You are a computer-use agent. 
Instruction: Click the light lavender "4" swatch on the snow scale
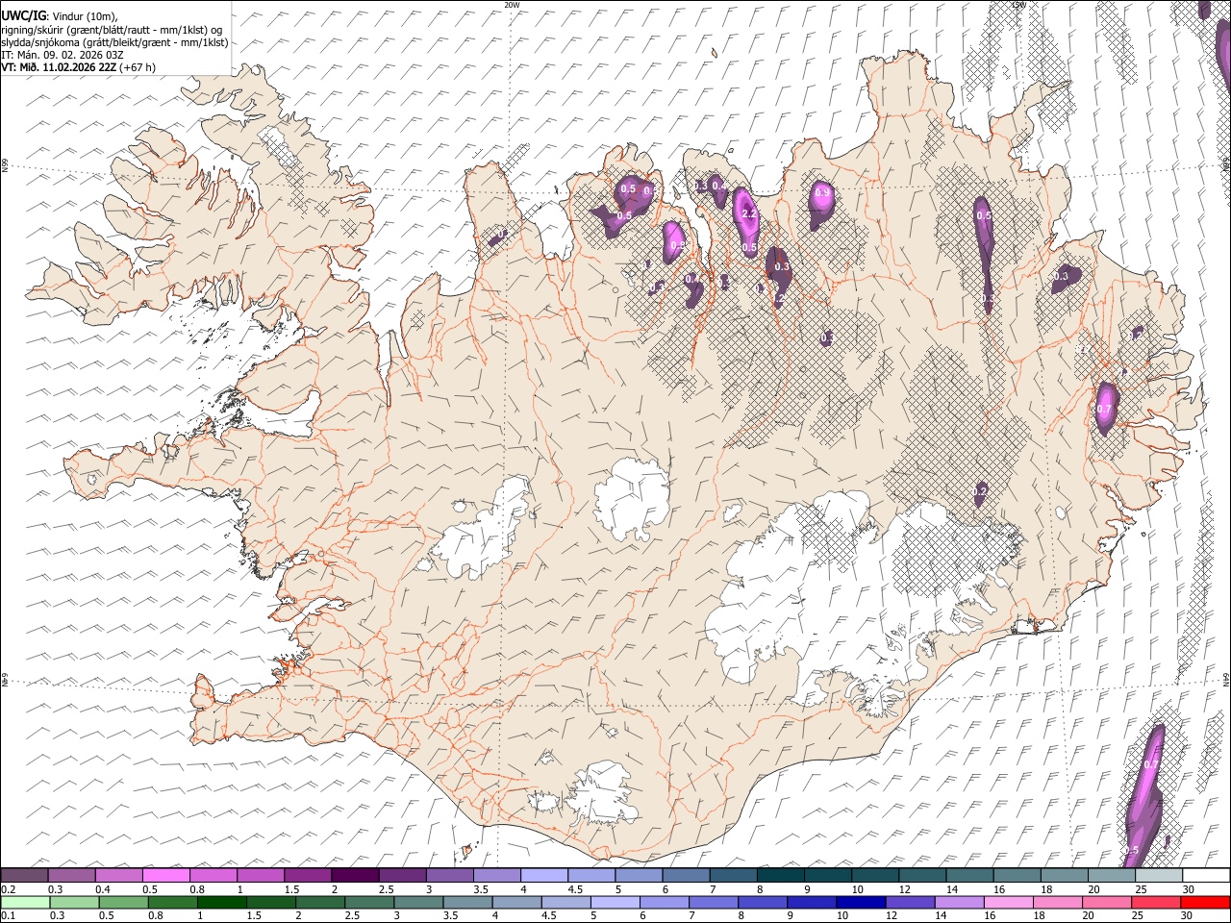(544, 875)
